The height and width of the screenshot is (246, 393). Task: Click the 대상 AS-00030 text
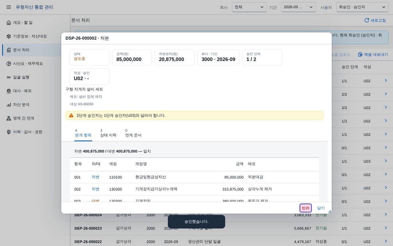pos(82,104)
